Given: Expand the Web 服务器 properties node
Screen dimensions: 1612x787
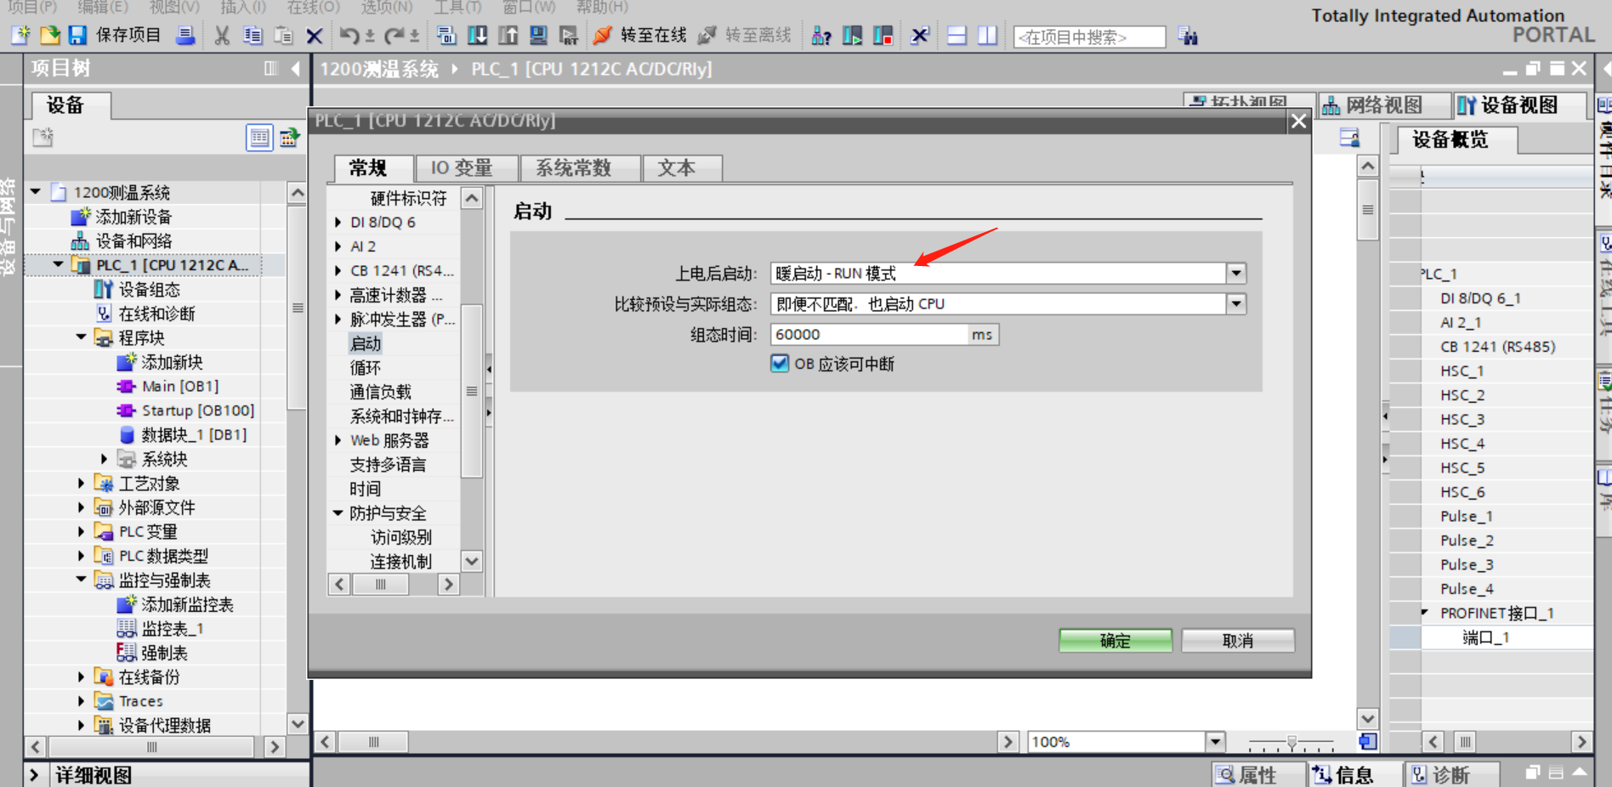Looking at the screenshot, I should click(x=338, y=440).
